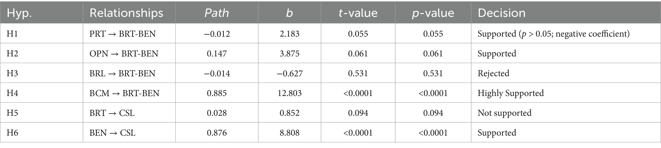Select the path value 0.147

216,54
